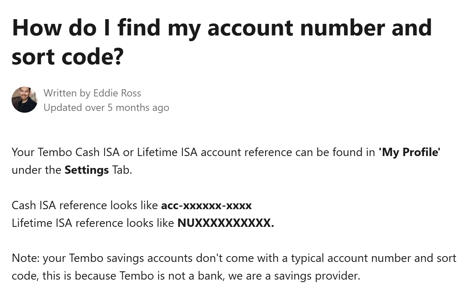Select the bold "NUXXXXXXXXXX." reference example
Image resolution: width=469 pixels, height=289 pixels.
pos(226,223)
